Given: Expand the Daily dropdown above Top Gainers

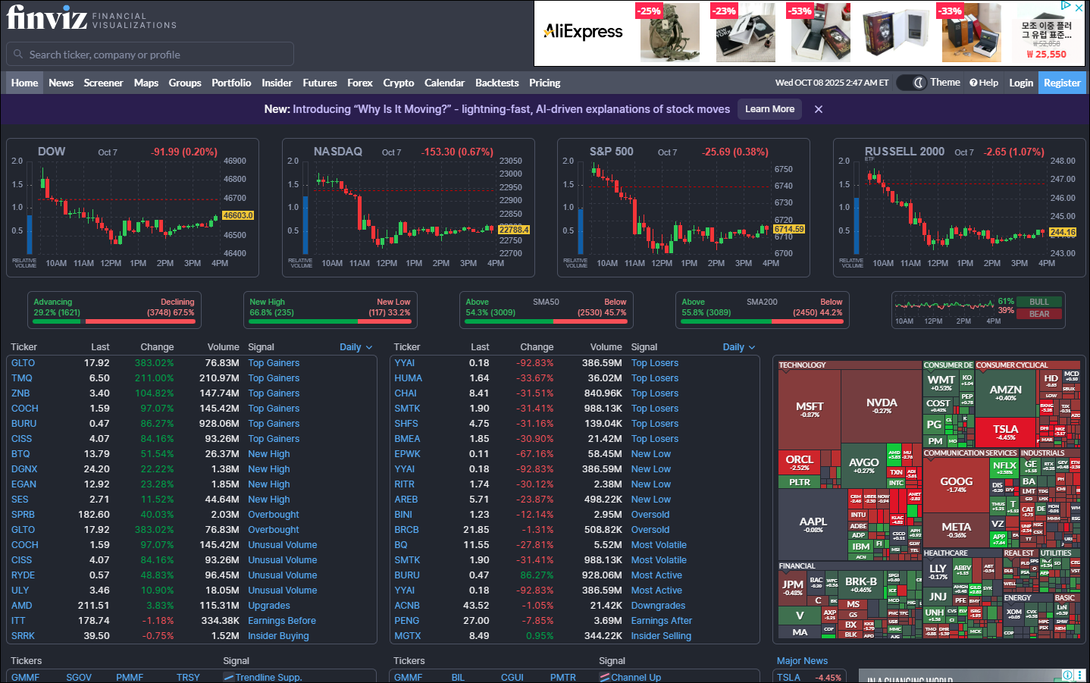Looking at the screenshot, I should [x=356, y=347].
